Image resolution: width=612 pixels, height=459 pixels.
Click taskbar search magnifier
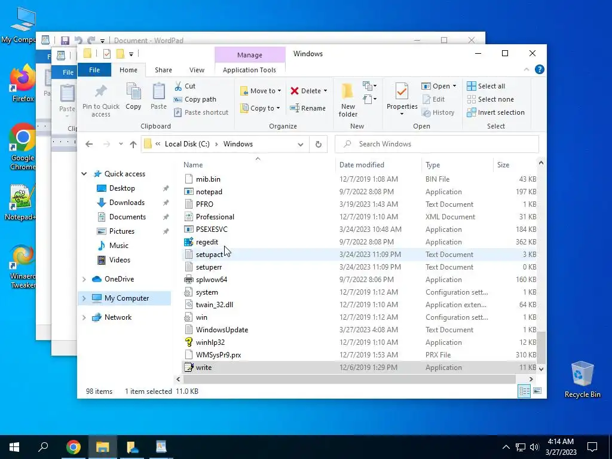click(43, 447)
